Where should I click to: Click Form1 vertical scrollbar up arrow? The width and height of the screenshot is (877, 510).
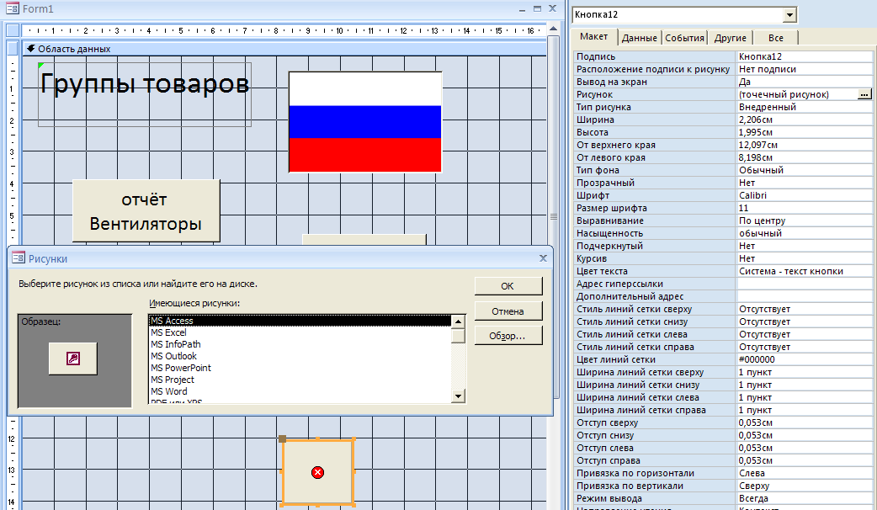(x=553, y=29)
